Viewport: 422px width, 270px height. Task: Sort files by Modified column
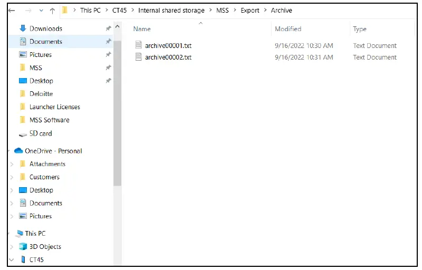pyautogui.click(x=288, y=29)
